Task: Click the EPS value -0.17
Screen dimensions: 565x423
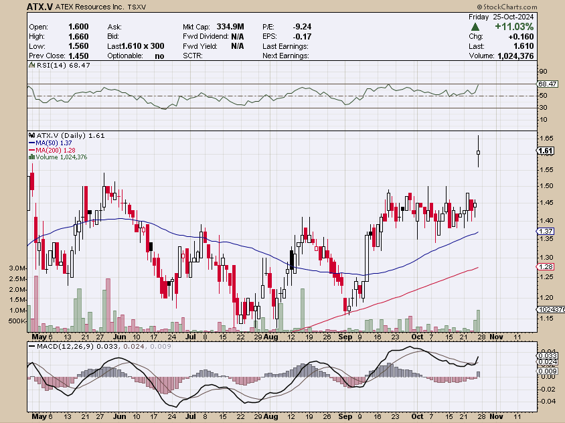Action: tap(302, 36)
